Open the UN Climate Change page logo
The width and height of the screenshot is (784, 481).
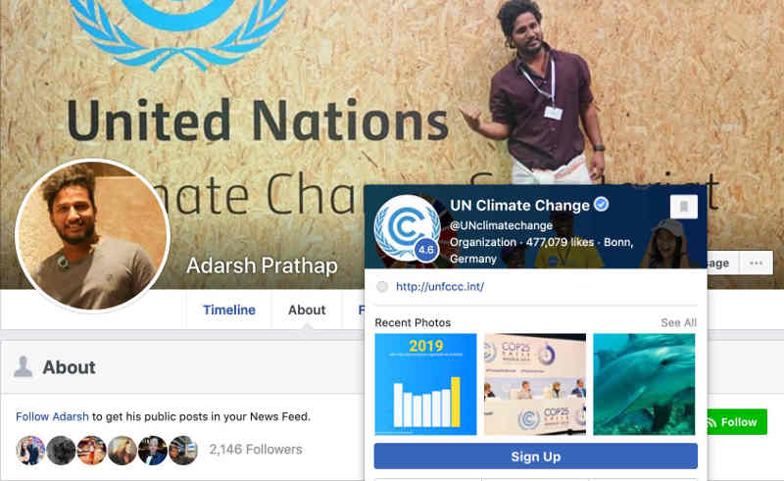(x=408, y=228)
